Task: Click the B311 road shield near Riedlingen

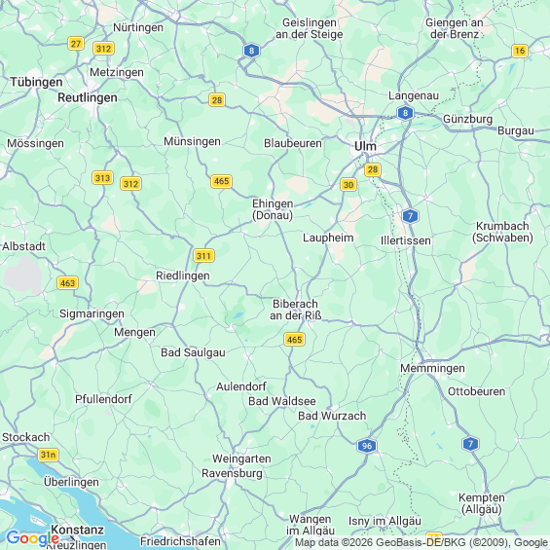Action: [x=203, y=256]
